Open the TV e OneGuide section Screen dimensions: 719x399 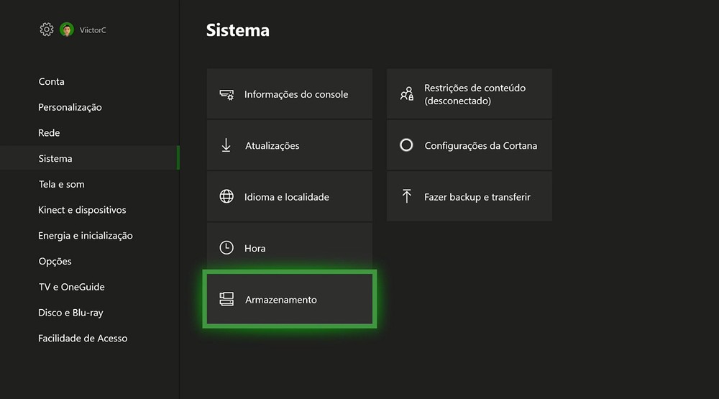tap(71, 287)
